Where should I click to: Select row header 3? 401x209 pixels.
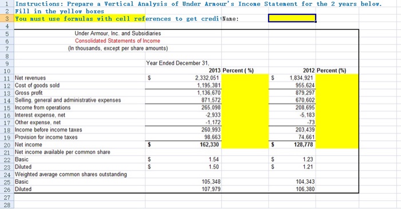[7, 19]
